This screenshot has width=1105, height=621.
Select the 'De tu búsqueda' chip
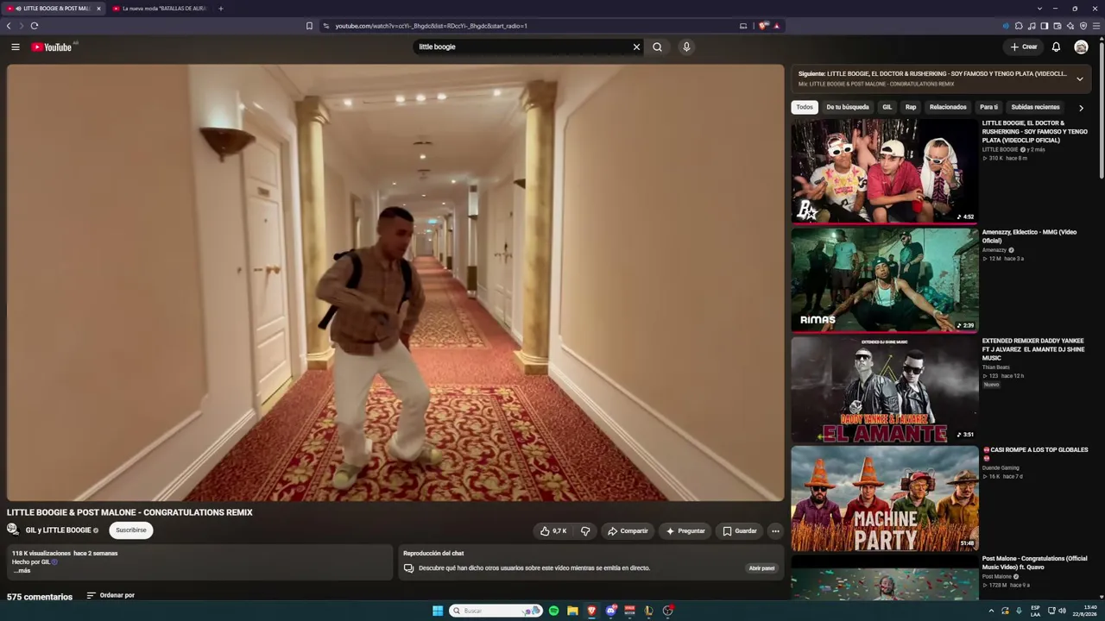[x=848, y=107]
